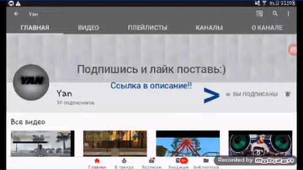Screen dimensions: 303x170
Task: Open the first video thumbnail with beach scene
Action: (43, 144)
